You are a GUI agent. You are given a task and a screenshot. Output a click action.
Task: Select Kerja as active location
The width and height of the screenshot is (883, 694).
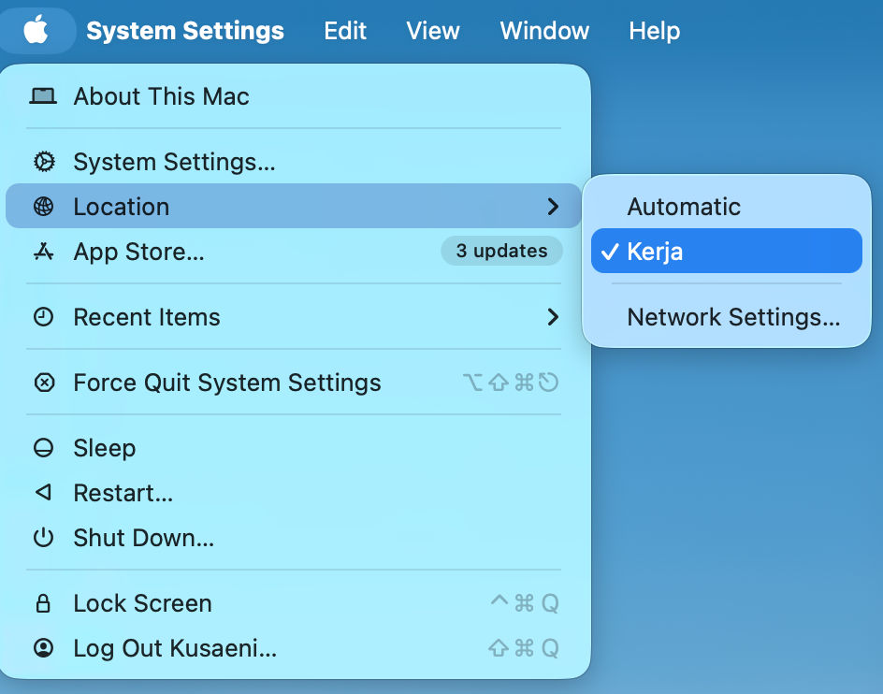655,251
